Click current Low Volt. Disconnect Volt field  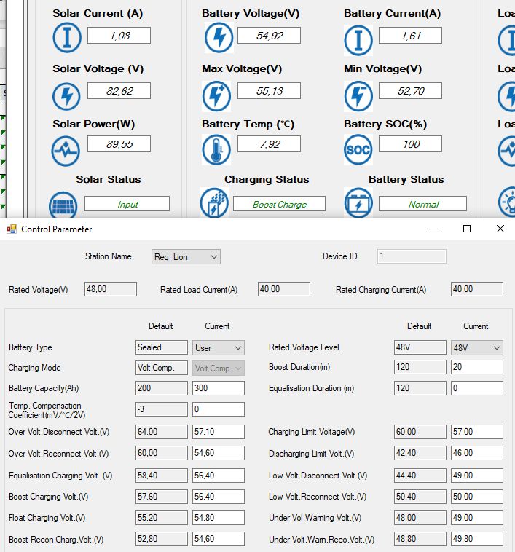pyautogui.click(x=476, y=475)
